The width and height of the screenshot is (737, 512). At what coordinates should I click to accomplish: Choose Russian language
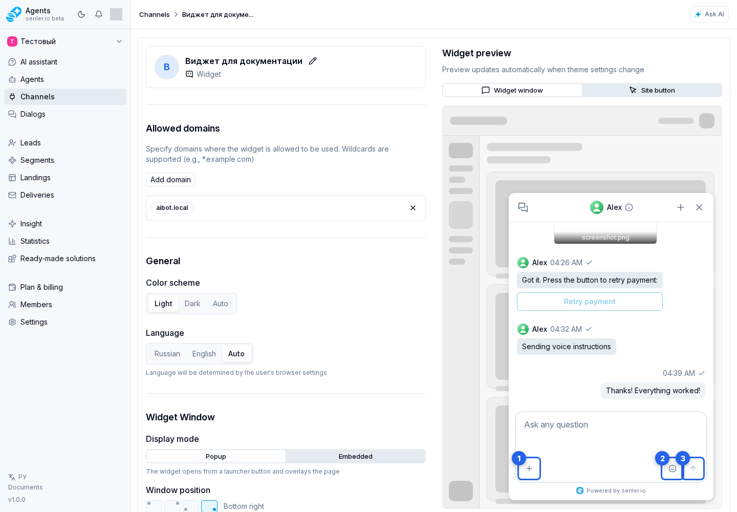pos(167,354)
